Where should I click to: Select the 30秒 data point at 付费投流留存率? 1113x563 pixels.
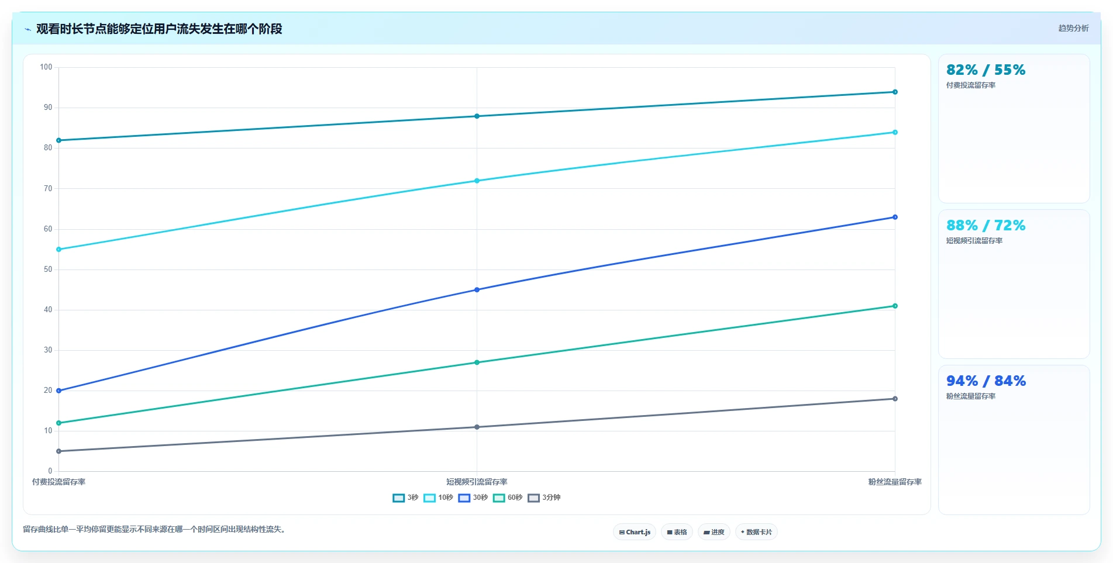click(58, 391)
